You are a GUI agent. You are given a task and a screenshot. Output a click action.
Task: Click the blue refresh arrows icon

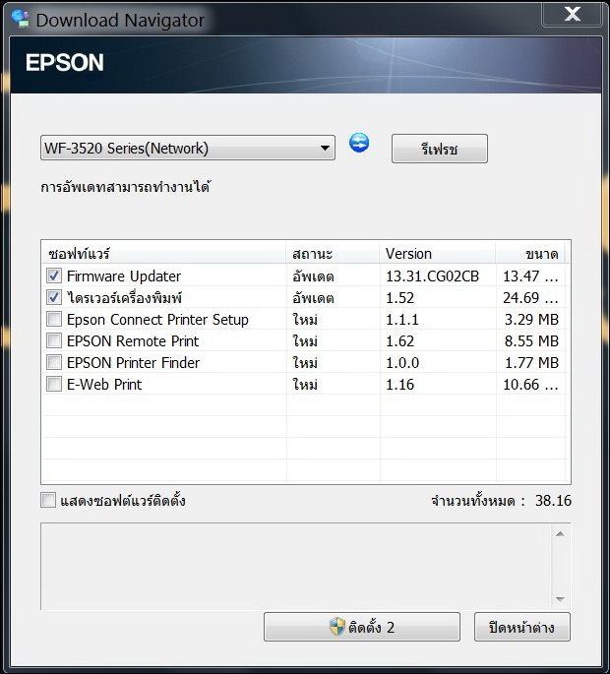point(359,143)
